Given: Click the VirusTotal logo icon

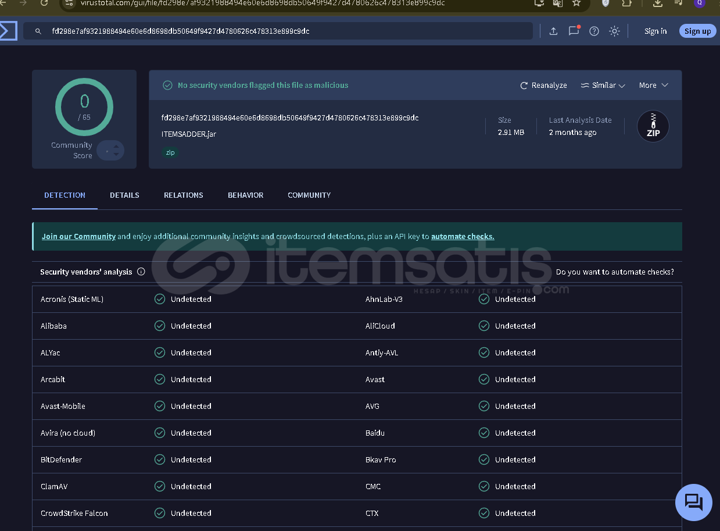Looking at the screenshot, I should (8, 31).
